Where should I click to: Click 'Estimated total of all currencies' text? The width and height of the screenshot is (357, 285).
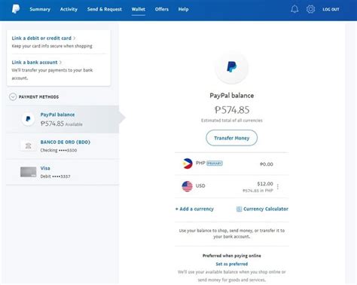[x=231, y=121]
